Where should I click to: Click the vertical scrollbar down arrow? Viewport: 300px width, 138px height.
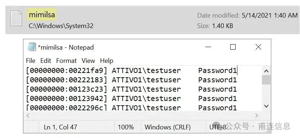pos(266,106)
